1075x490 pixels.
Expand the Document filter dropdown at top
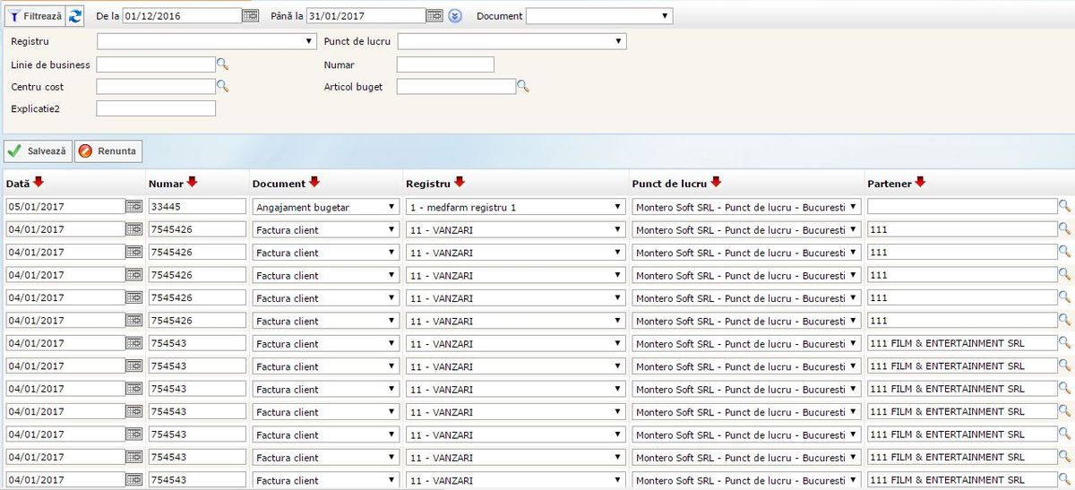tap(598, 15)
